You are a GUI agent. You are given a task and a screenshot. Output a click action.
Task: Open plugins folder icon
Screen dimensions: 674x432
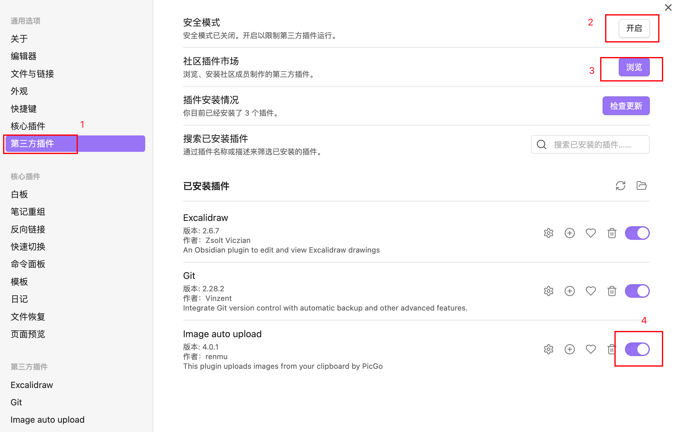tap(641, 186)
